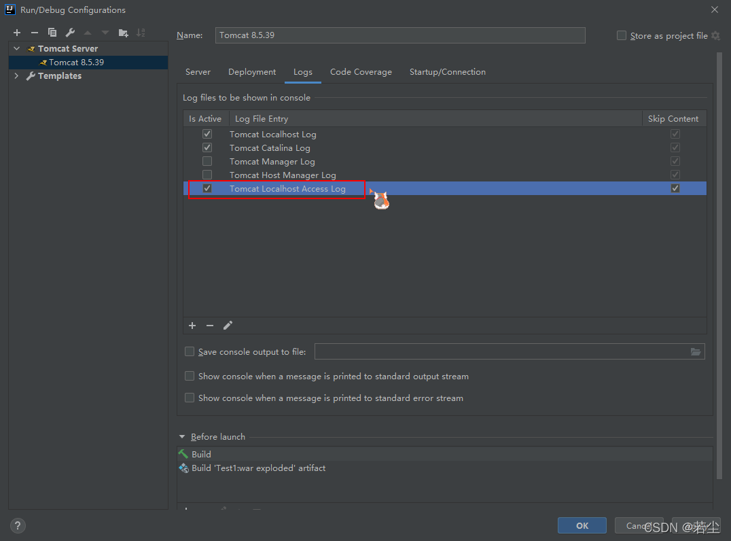Image resolution: width=731 pixels, height=541 pixels.
Task: Sort configurations alphabetically
Action: click(141, 33)
